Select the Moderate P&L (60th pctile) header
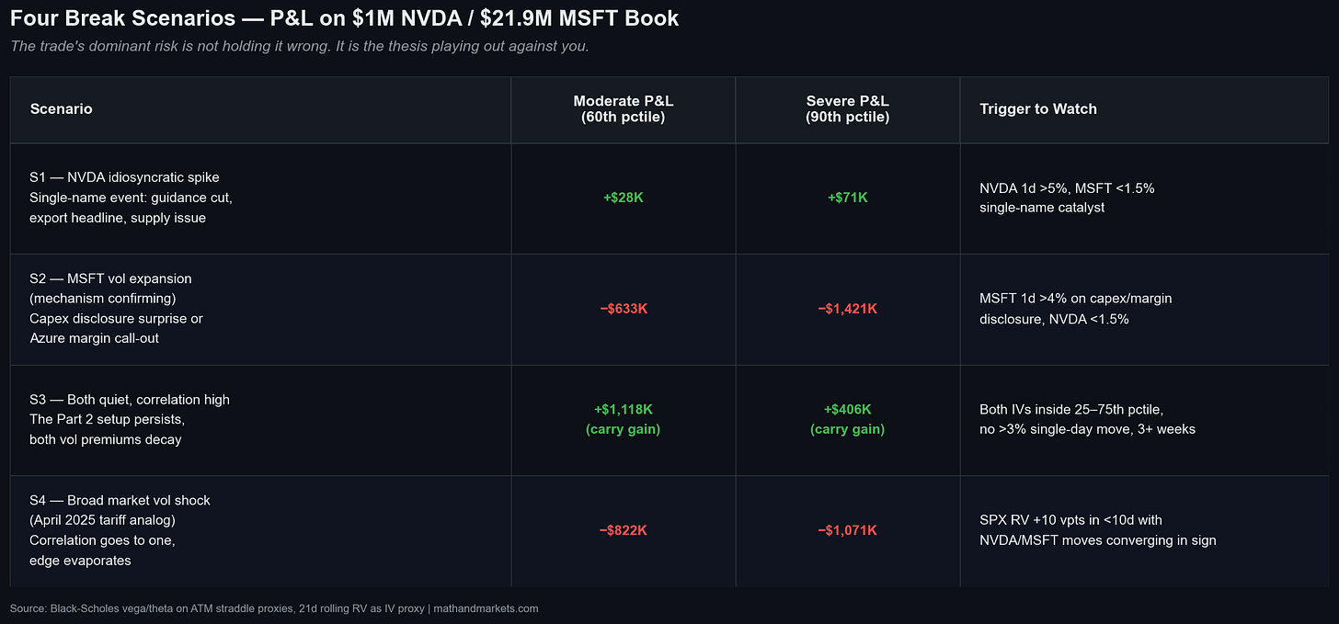 [623, 109]
